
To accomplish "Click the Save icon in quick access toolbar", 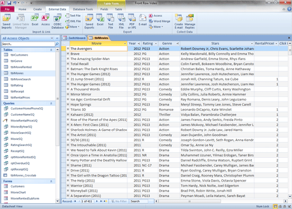I will pos(9,3).
